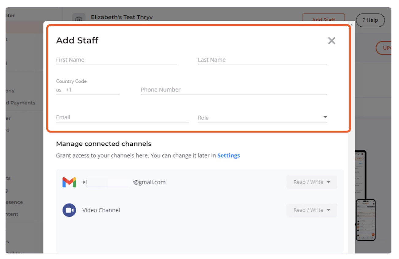Click the Email input field
This screenshot has height=259, width=399.
122,117
